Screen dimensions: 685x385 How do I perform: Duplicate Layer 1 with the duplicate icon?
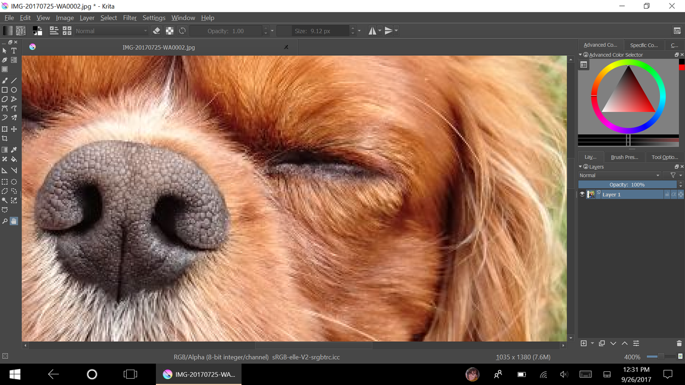(602, 343)
